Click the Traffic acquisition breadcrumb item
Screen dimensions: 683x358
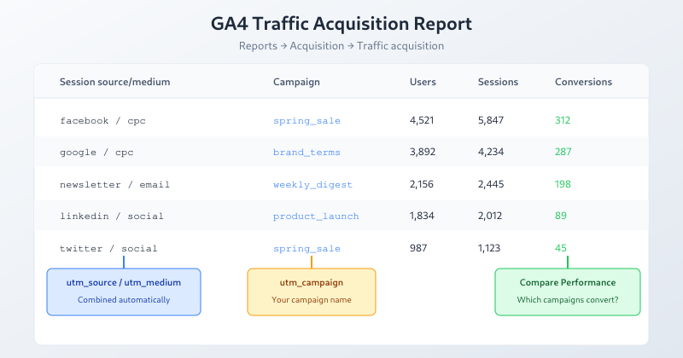tap(400, 46)
